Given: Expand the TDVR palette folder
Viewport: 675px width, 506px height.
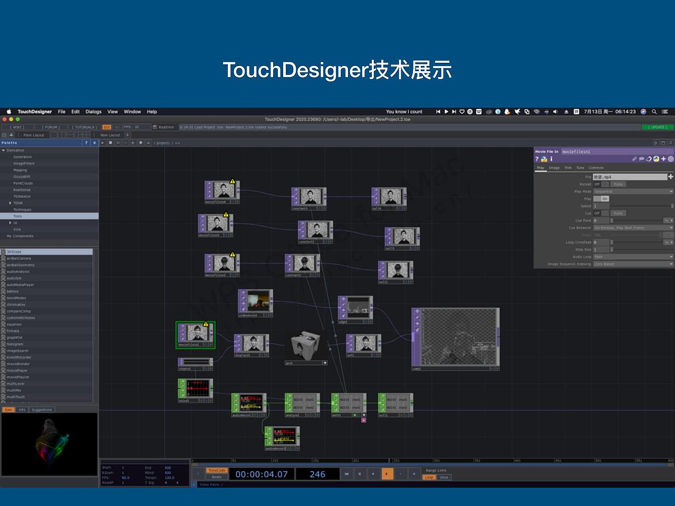Looking at the screenshot, I should pos(10,203).
